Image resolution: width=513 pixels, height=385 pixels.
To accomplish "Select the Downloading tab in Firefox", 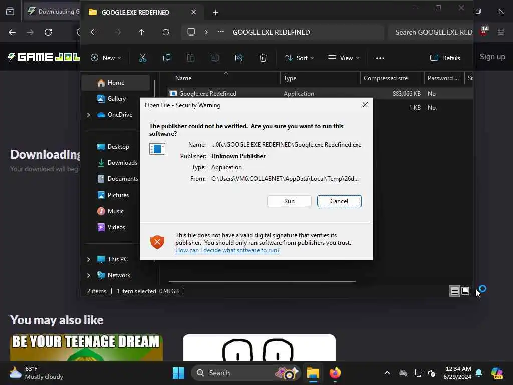I will pos(52,12).
